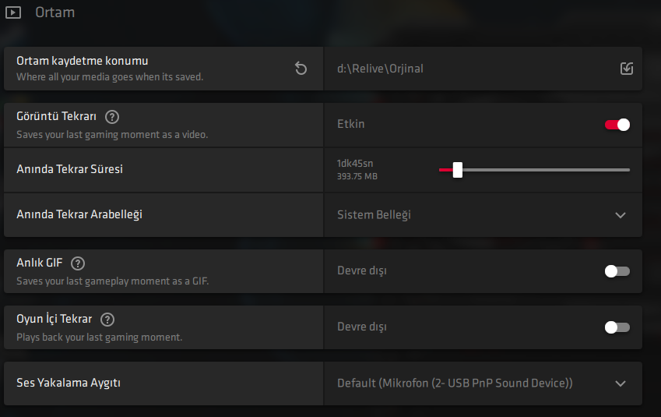Enable the Anlık GIF toggle
This screenshot has width=661, height=417.
tap(617, 271)
